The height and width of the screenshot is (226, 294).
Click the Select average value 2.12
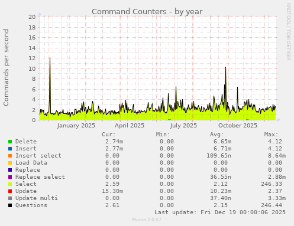[x=221, y=184]
